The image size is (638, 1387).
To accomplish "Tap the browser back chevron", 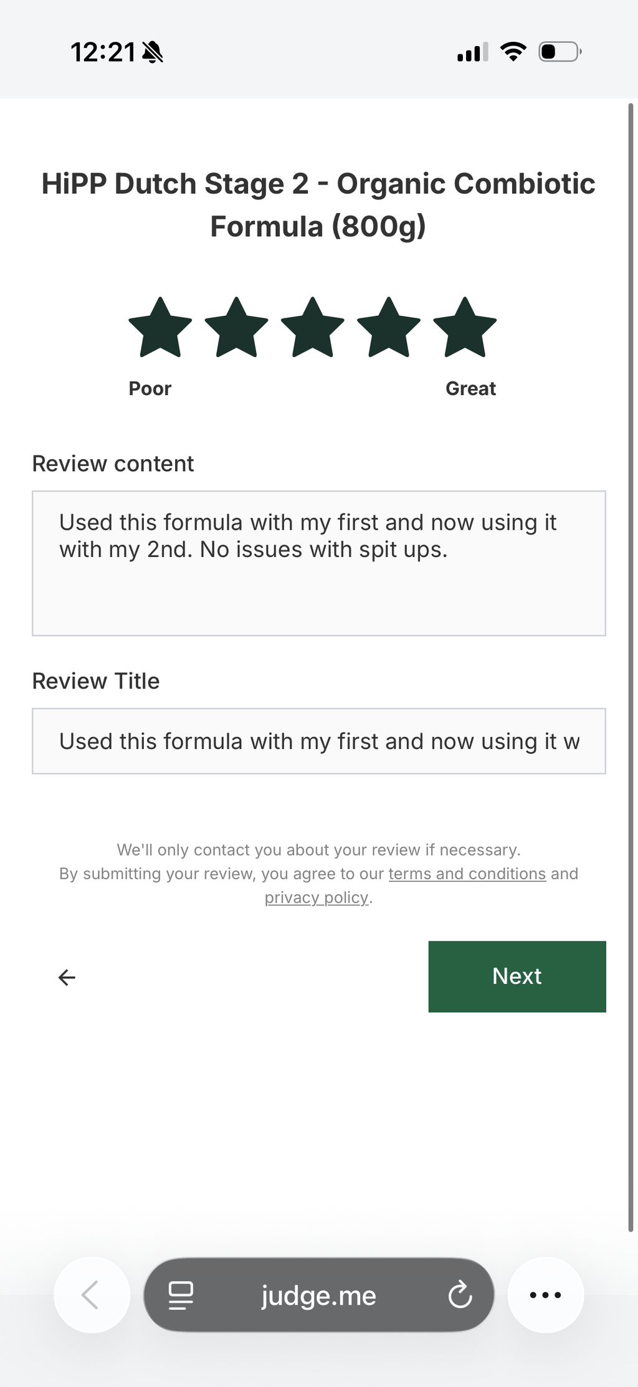I will point(92,1295).
